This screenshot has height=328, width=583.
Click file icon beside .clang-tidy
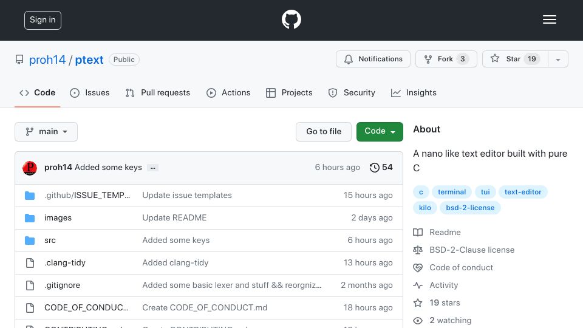[x=30, y=263]
